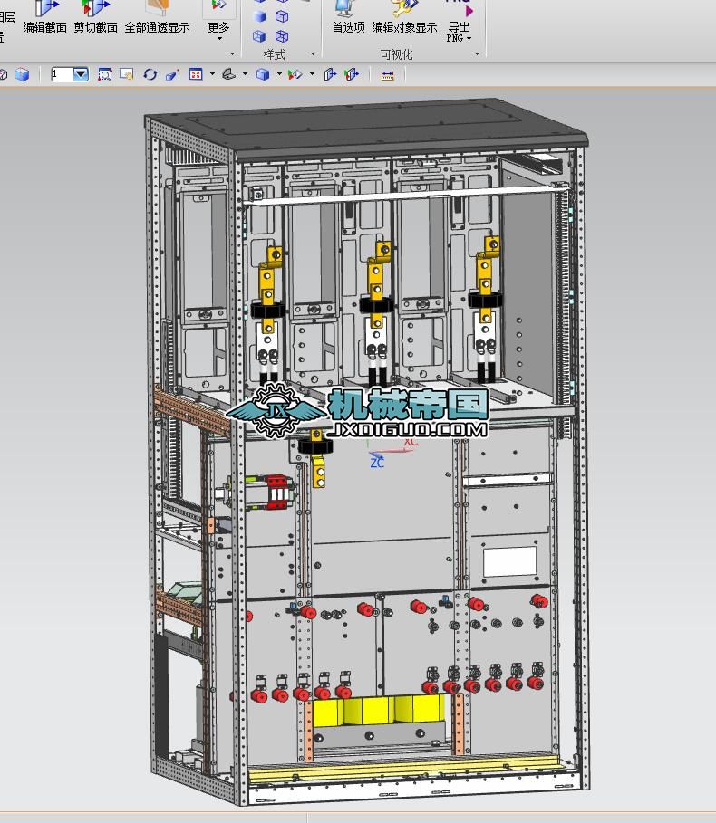This screenshot has height=823, width=716.
Task: Expand the 可视化 group options arrow
Action: 478,54
